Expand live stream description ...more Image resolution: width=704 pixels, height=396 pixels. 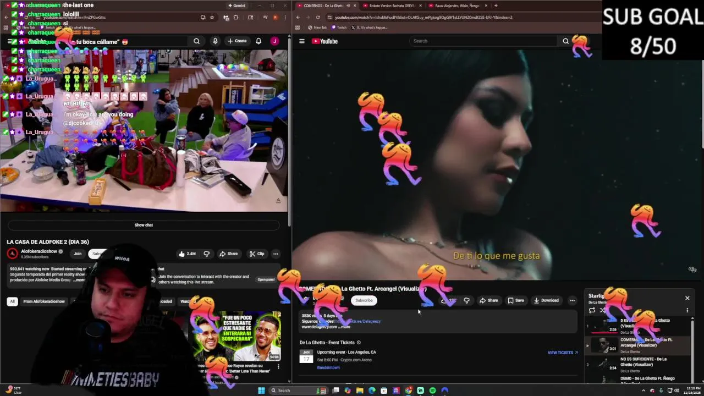pos(80,280)
